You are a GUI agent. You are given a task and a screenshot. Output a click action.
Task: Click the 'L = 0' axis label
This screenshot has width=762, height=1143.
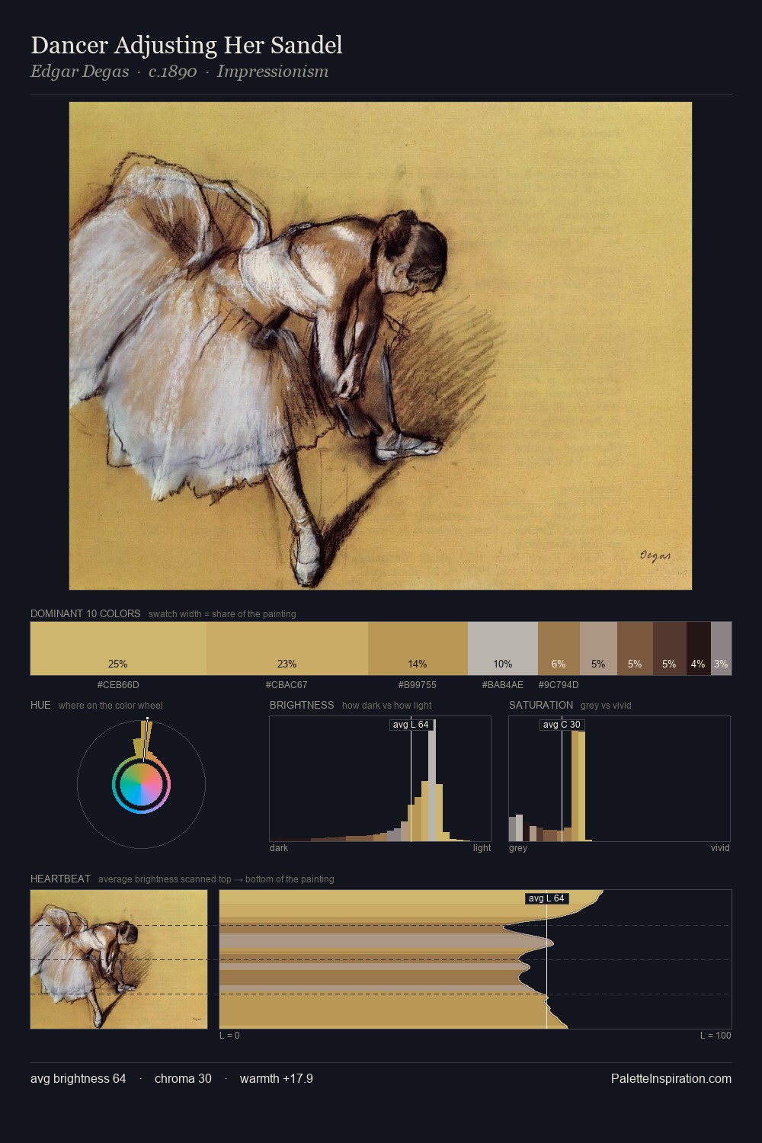click(x=229, y=1036)
